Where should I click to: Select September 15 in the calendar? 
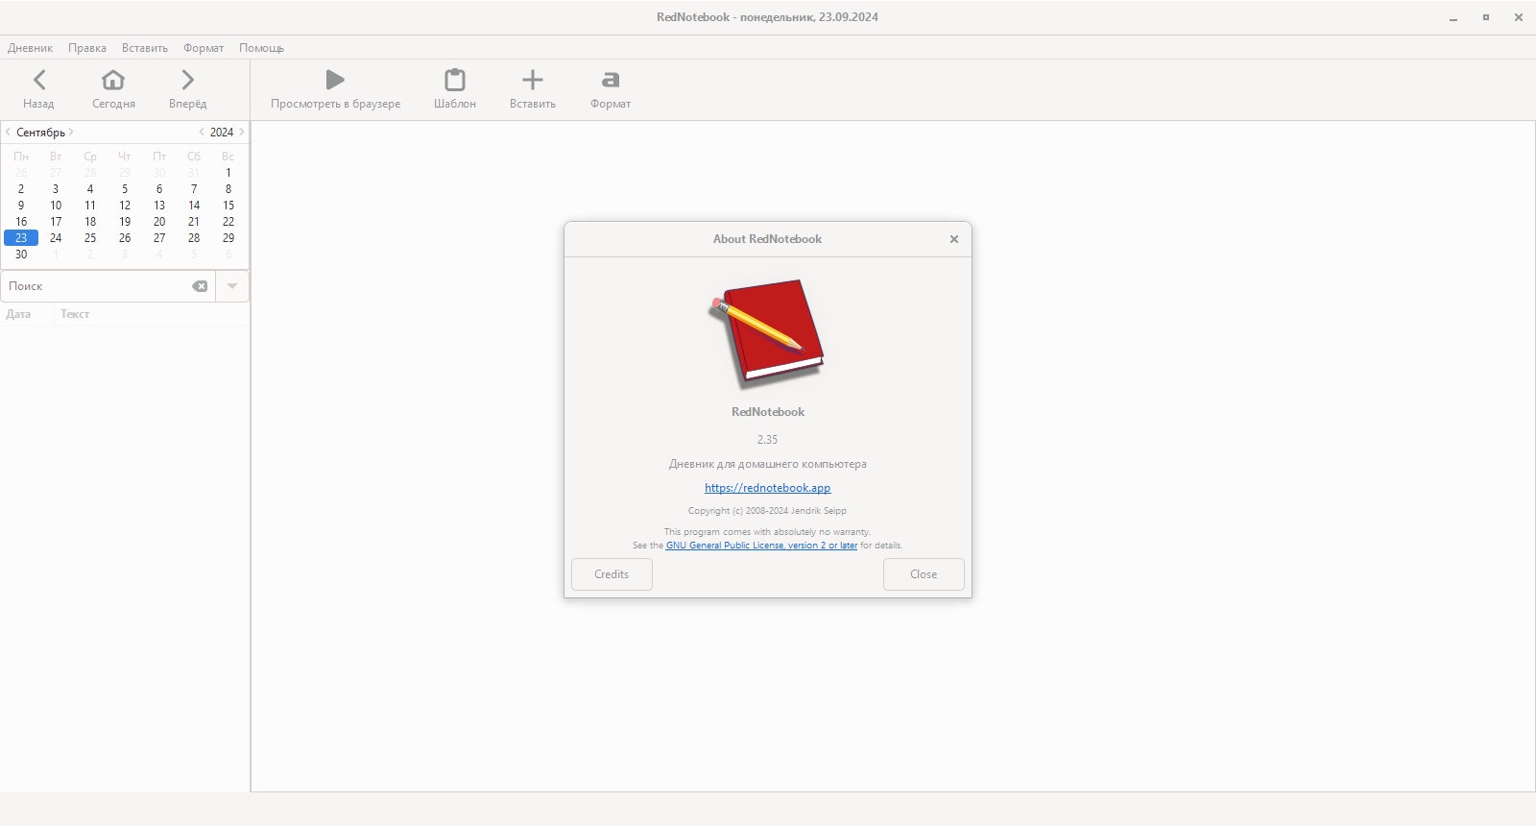coord(228,206)
